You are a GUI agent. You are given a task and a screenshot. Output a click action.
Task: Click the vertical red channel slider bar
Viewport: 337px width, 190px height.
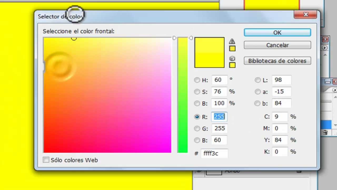pyautogui.click(x=182, y=95)
